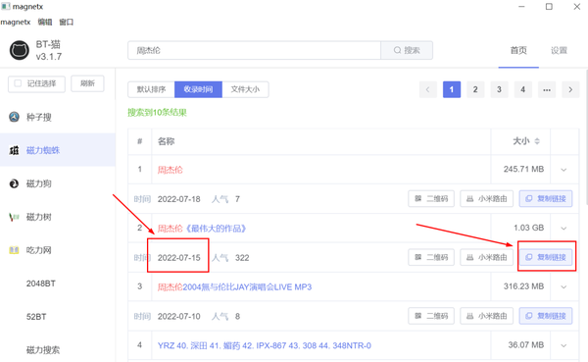The width and height of the screenshot is (588, 362).
Task: Send 2022-07-18 entry to 小米路由
Action: [x=486, y=198]
